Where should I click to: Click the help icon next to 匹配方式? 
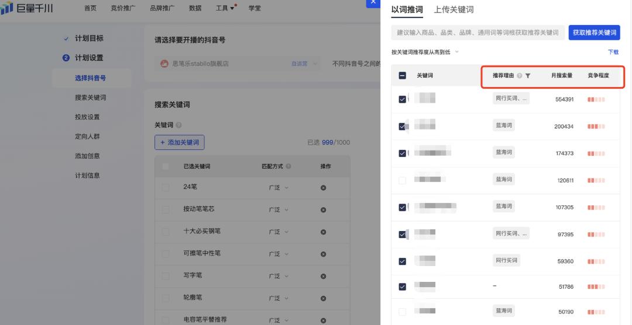pyautogui.click(x=288, y=166)
